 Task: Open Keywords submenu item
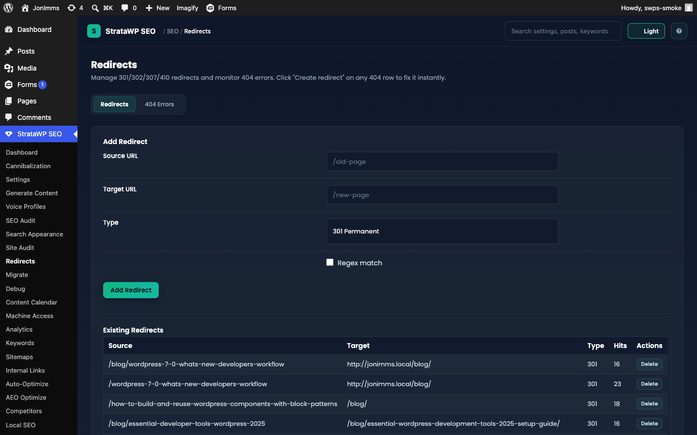pyautogui.click(x=20, y=343)
